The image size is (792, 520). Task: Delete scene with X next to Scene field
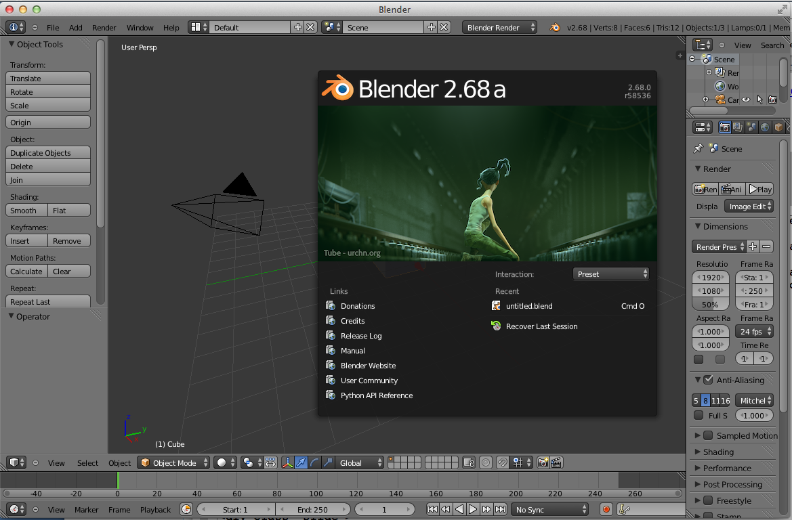pos(444,27)
